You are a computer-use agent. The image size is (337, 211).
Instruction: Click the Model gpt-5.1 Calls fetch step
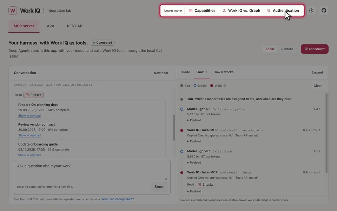[209, 151]
